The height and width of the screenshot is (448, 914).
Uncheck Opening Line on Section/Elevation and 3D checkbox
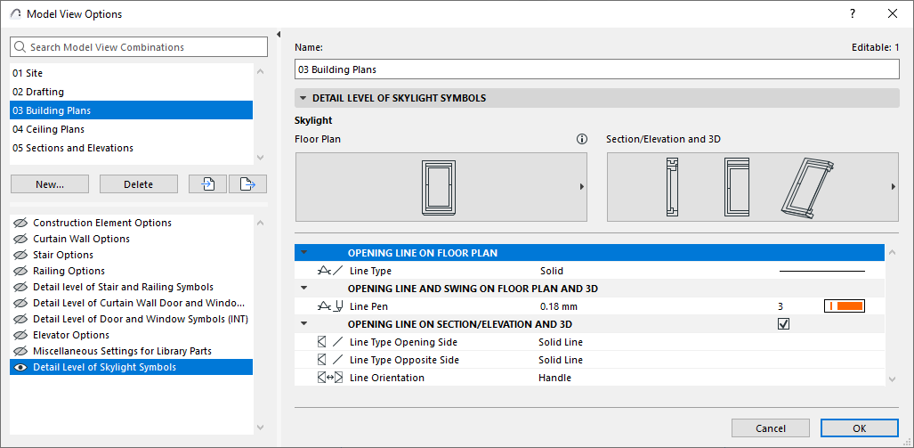(x=783, y=324)
